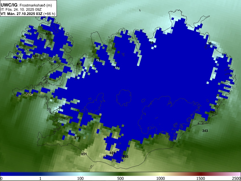This screenshot has height=181, width=241.
Task: Click the station value 777
Action: (29, 94)
